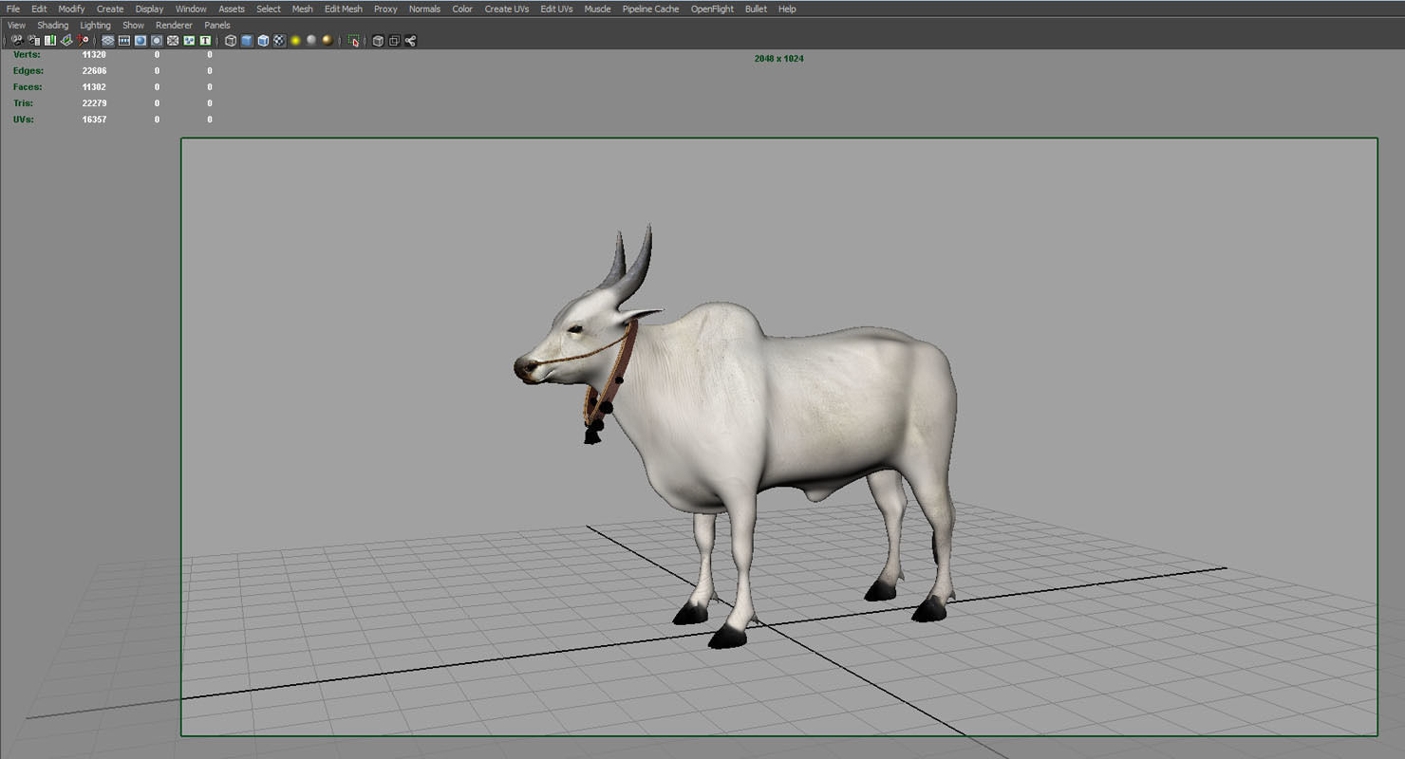This screenshot has width=1405, height=759.
Task: Click the 2048 x 1024 resolution label
Action: [779, 59]
